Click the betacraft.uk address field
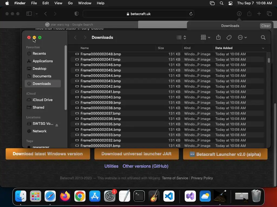The image size is (277, 207). click(138, 14)
